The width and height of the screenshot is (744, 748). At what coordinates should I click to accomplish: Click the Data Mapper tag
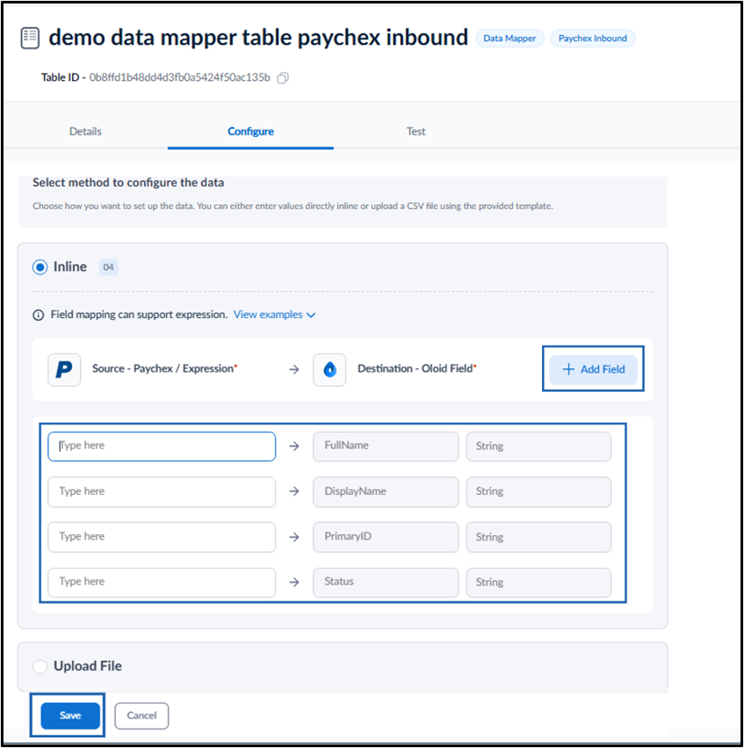tap(509, 38)
